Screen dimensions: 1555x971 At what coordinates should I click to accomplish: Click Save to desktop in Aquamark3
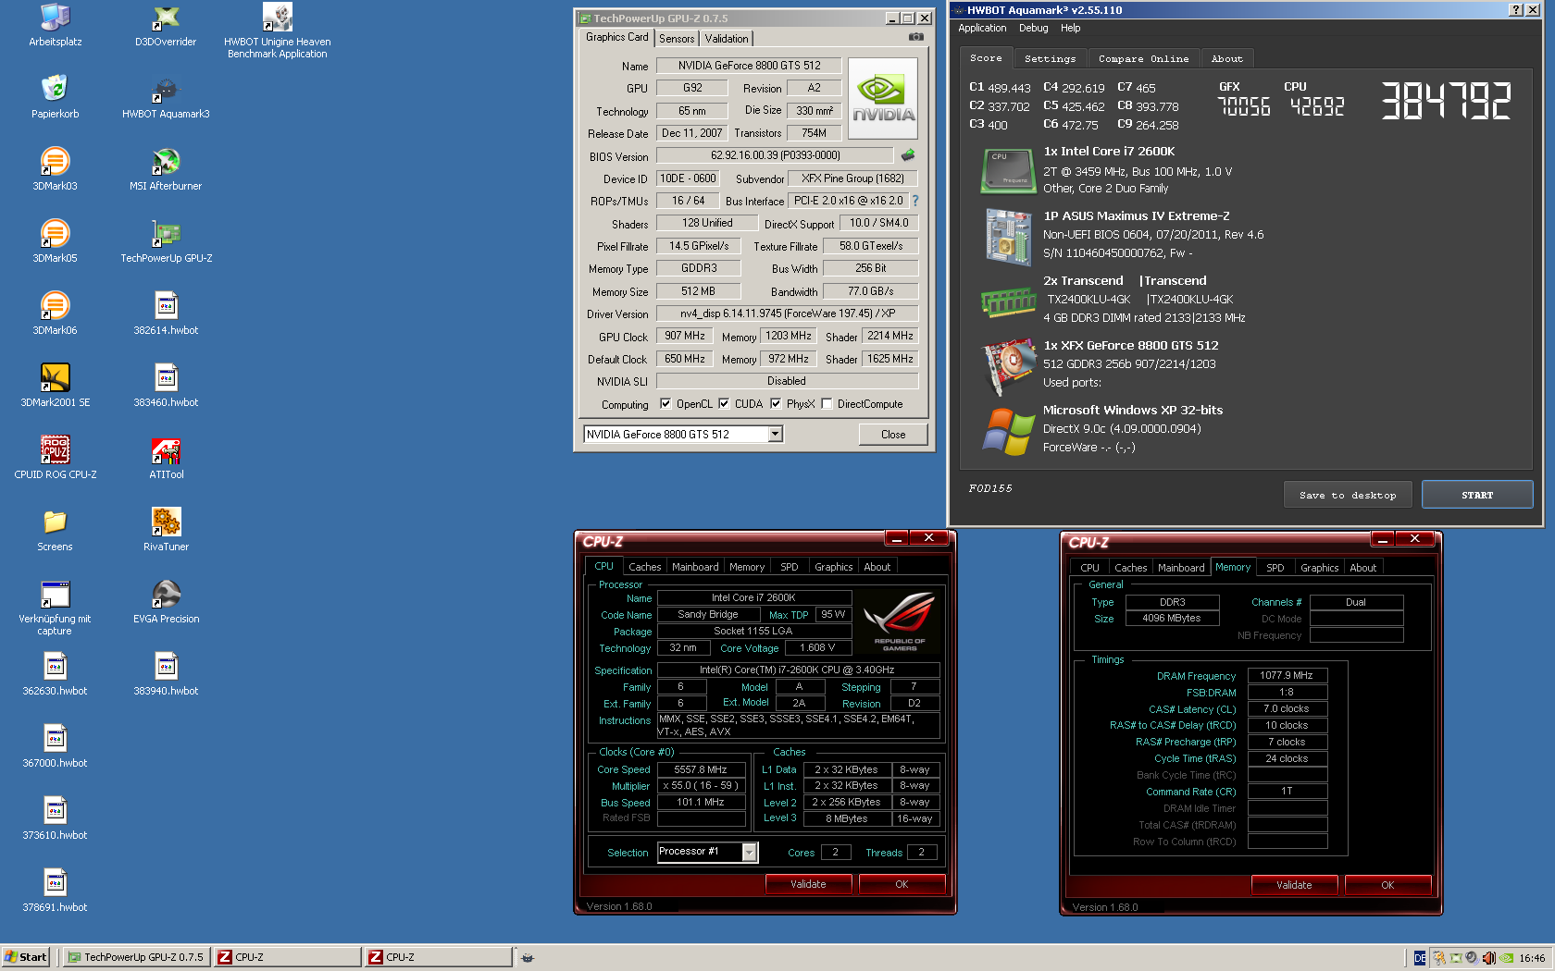[1348, 496]
